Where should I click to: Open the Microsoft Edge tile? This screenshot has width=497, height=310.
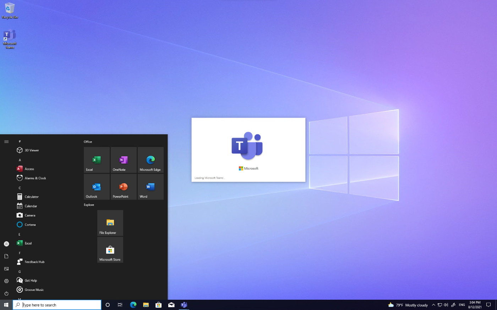tap(151, 160)
